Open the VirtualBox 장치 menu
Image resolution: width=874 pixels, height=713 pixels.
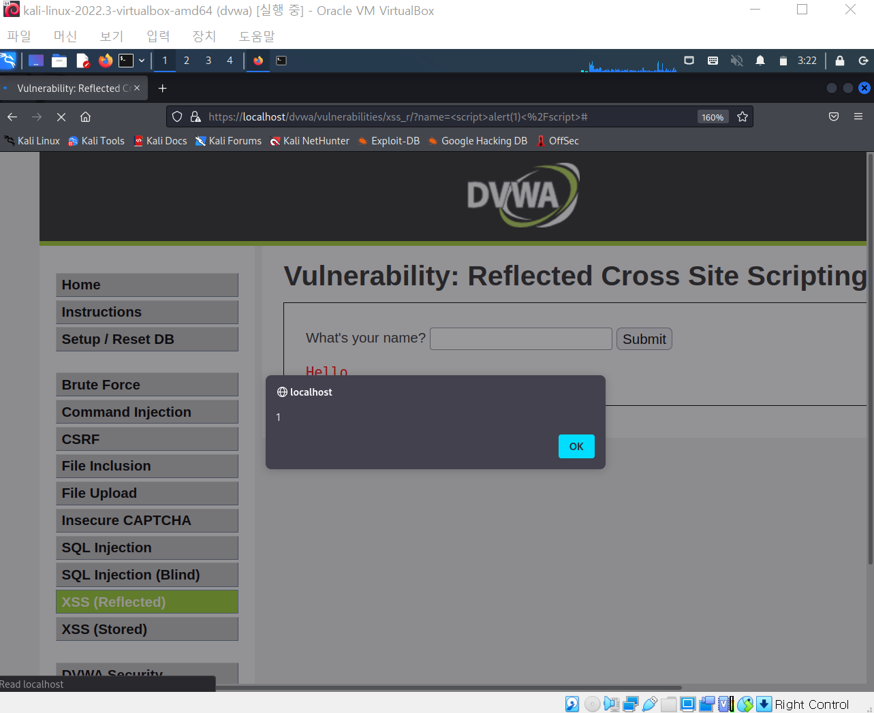coord(204,36)
